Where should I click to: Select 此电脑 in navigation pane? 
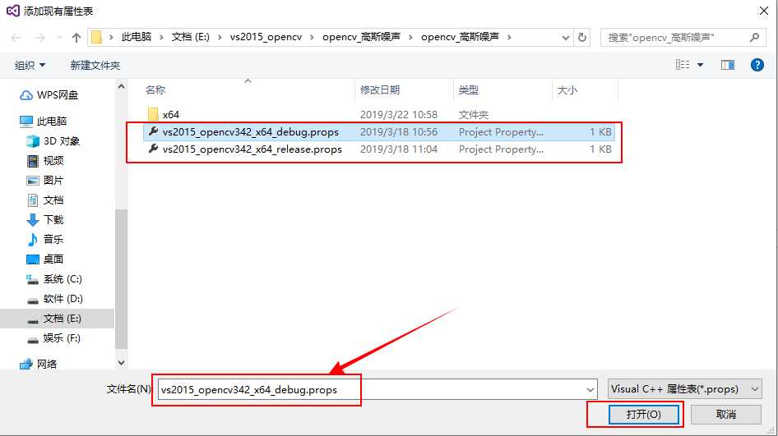pos(43,121)
